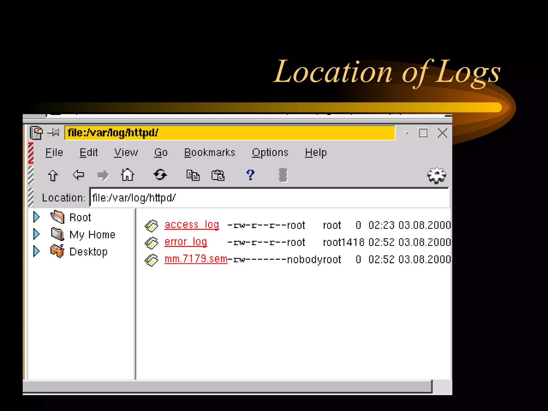Click the Up directory arrow icon

click(x=53, y=176)
